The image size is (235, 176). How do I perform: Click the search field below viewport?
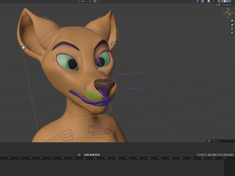223,141
